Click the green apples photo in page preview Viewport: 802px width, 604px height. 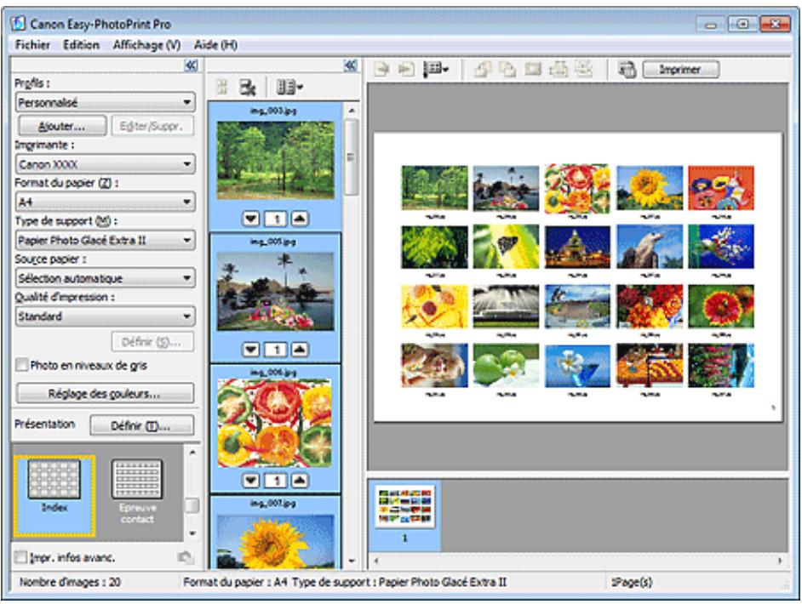coord(506,365)
